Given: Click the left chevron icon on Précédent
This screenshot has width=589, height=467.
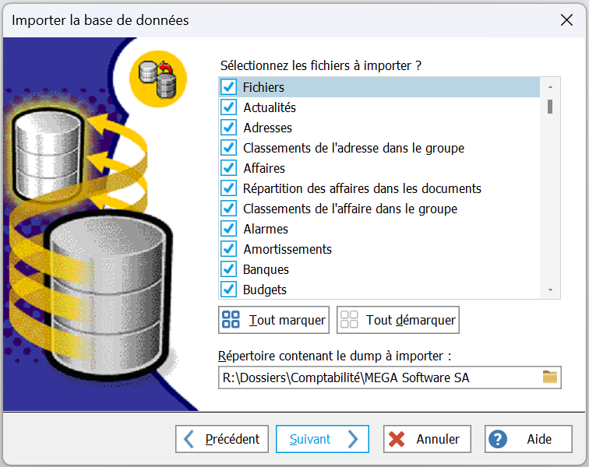Looking at the screenshot, I should [x=189, y=439].
